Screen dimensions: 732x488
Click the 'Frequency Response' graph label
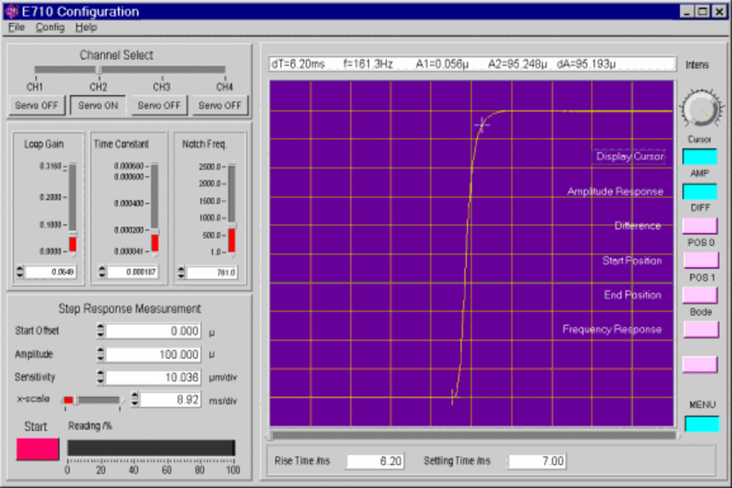[612, 329]
